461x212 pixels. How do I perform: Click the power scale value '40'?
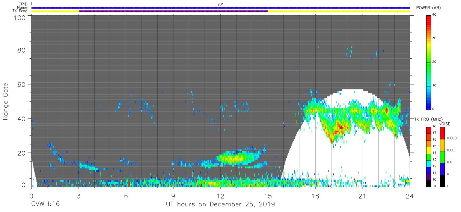coord(434,15)
